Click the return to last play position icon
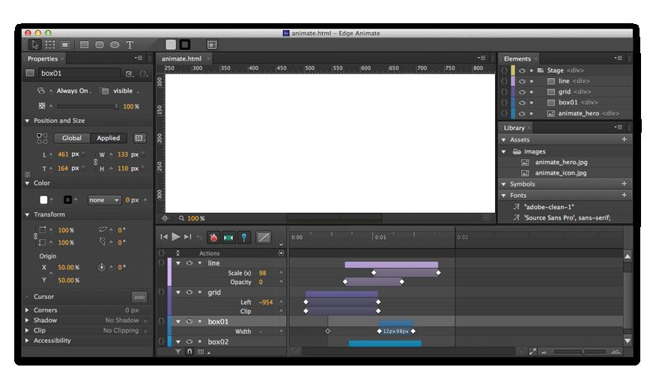Screen dimensions: 656x388 click(199, 237)
